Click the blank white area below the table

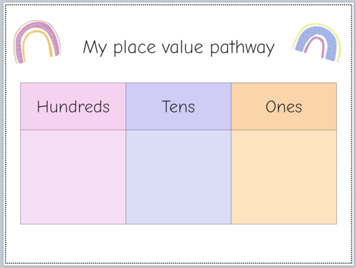click(x=178, y=243)
